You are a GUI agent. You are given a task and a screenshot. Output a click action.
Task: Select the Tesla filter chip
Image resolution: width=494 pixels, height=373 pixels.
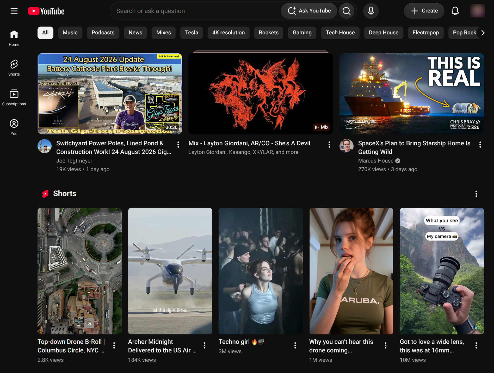[192, 33]
